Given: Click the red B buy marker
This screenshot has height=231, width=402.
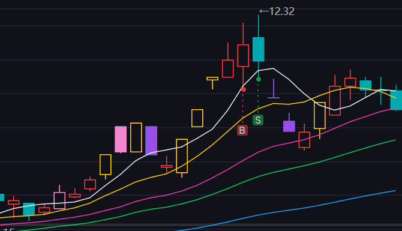Looking at the screenshot, I should pos(242,130).
